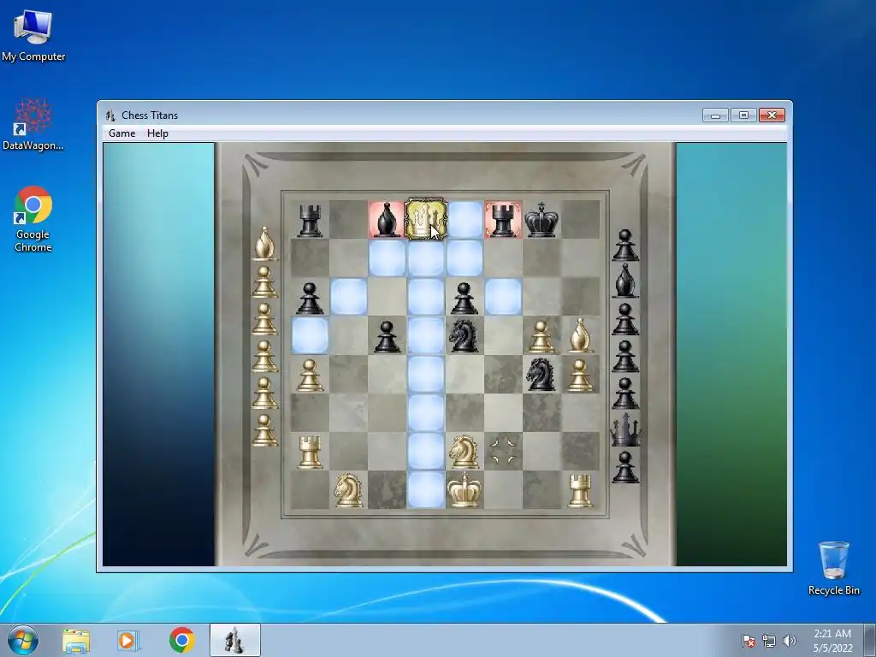Select the white pawn on a4
This screenshot has height=657, width=876.
310,374
